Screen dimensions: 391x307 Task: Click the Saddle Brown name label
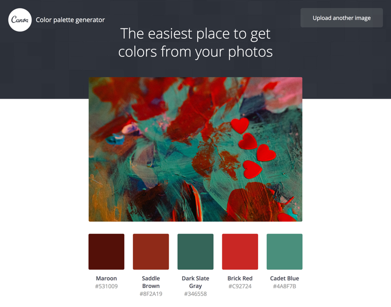(151, 282)
